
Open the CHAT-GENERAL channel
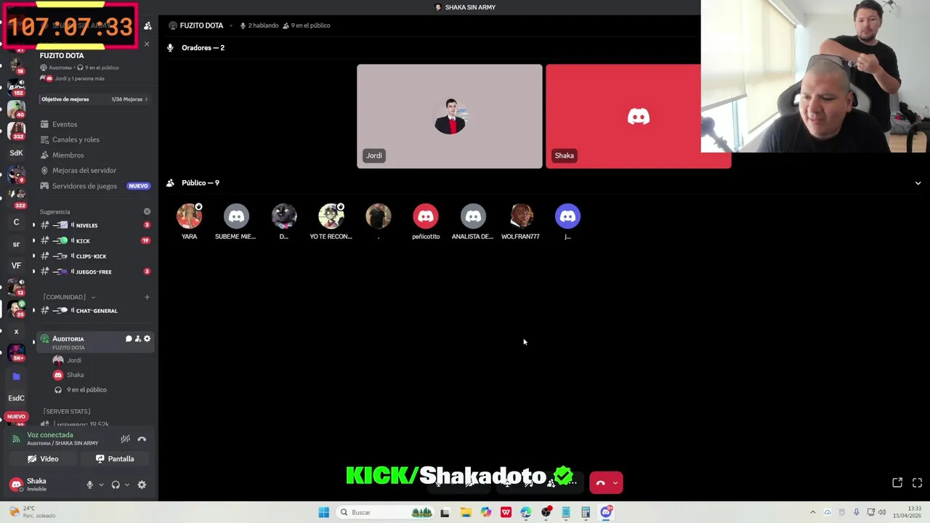click(94, 310)
